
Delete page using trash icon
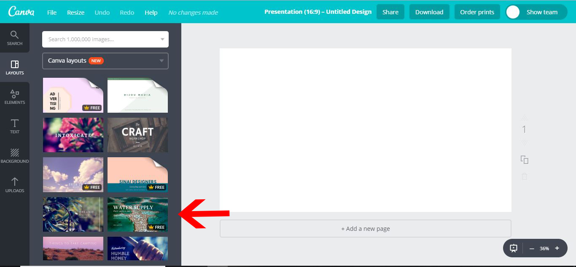[524, 176]
